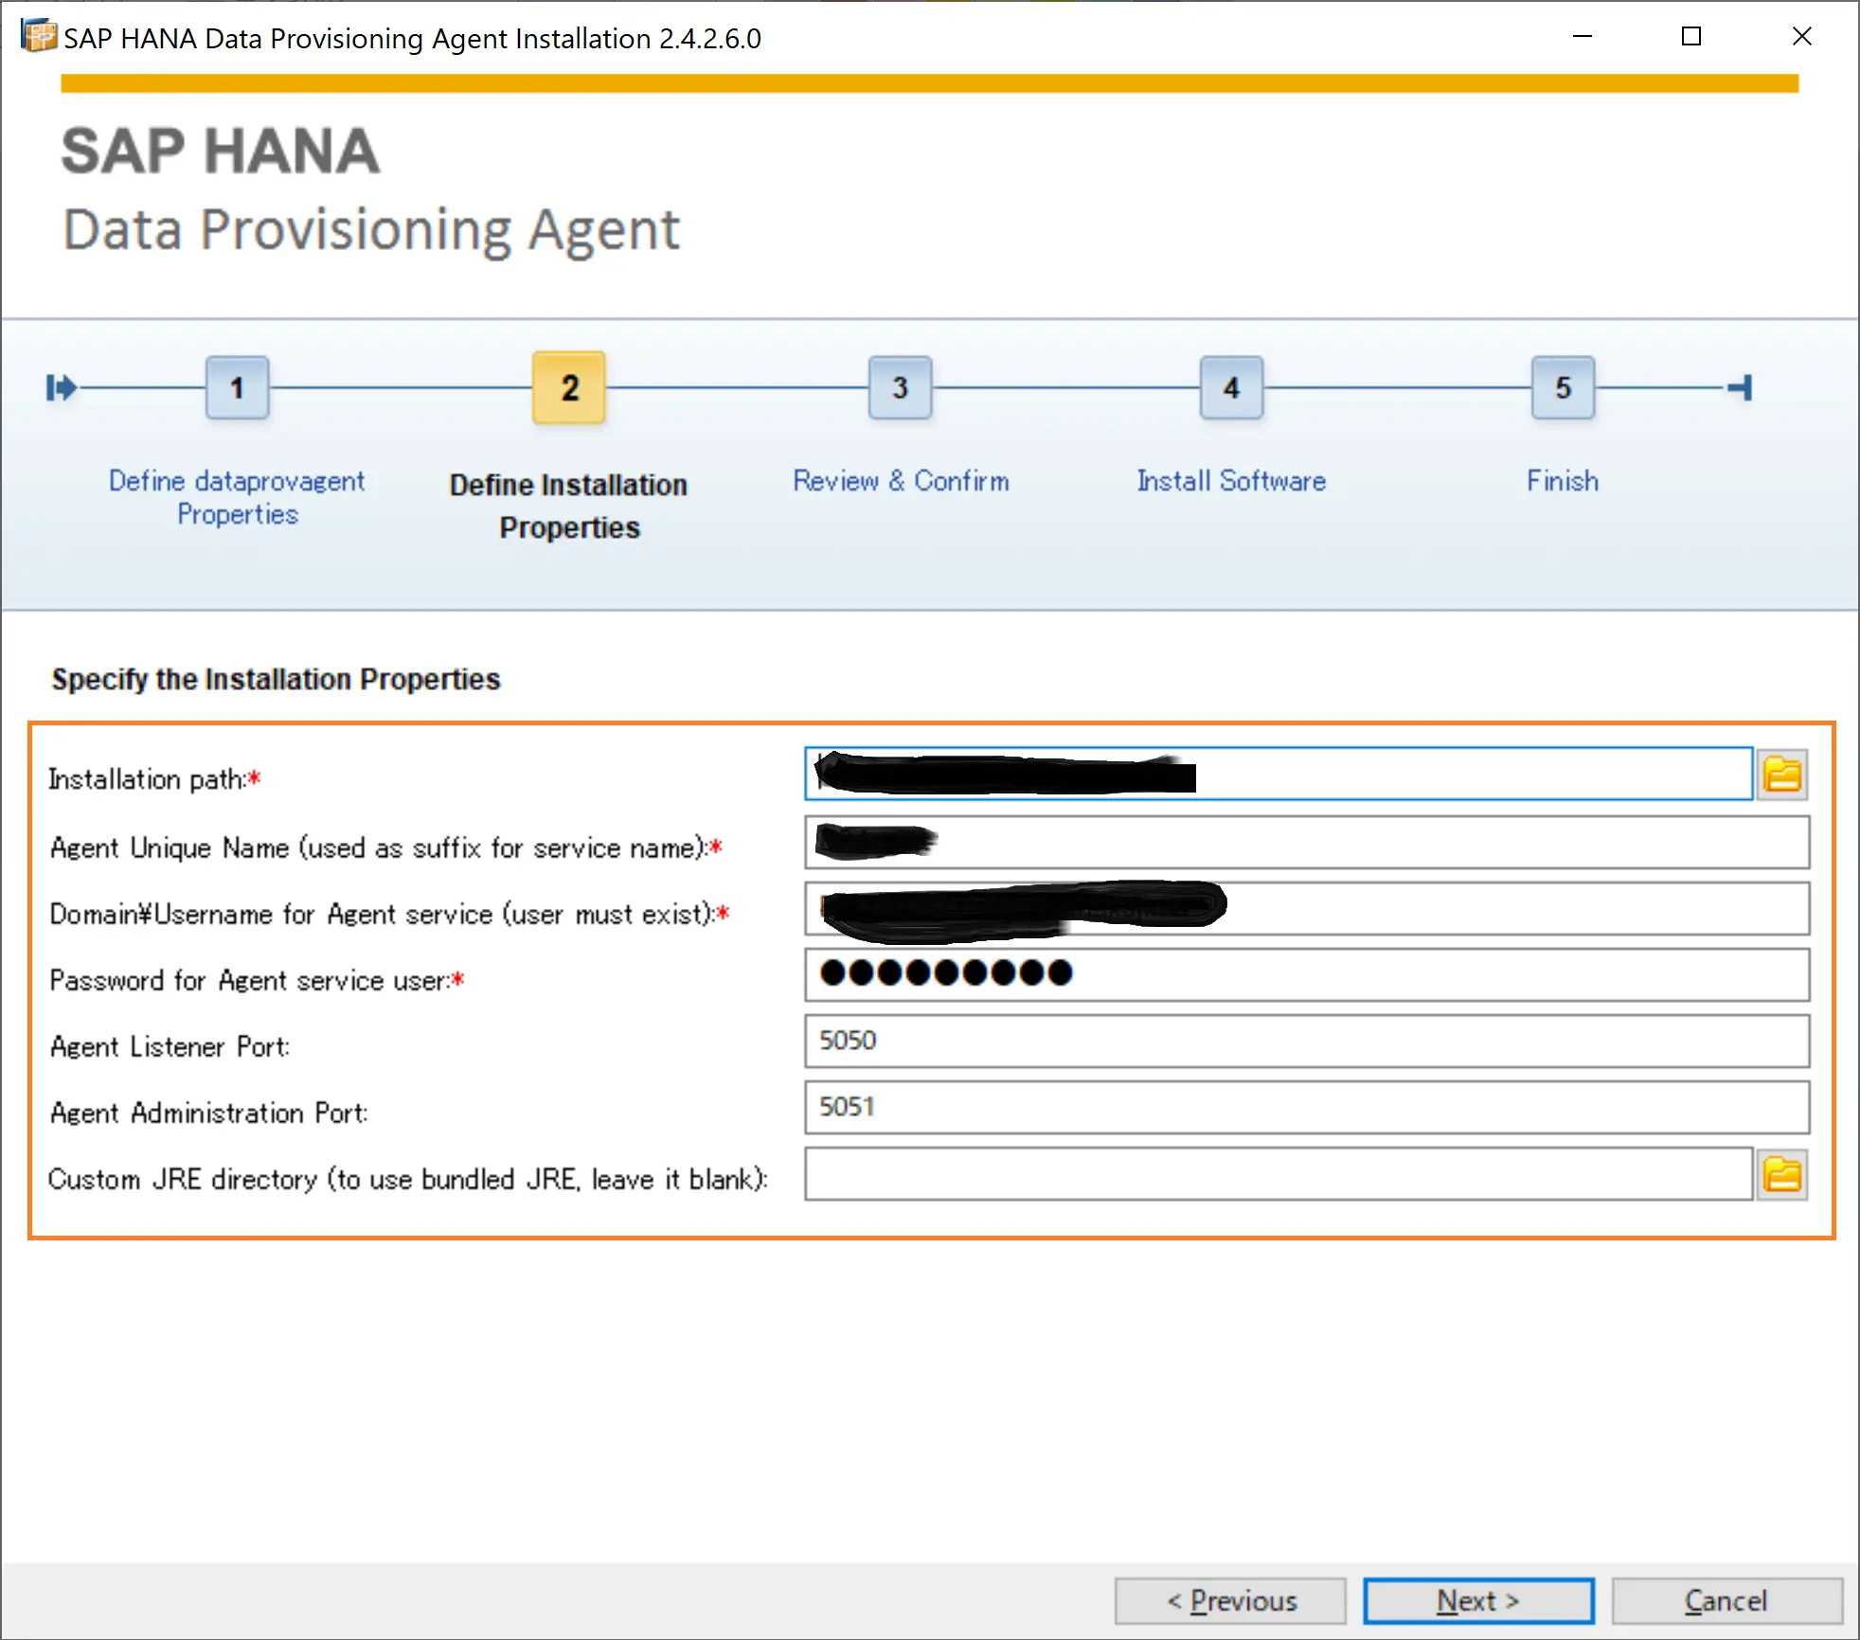Click Agent Administration Port field 5051

1307,1107
